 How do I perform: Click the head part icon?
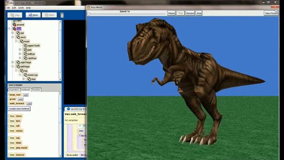click(22, 41)
